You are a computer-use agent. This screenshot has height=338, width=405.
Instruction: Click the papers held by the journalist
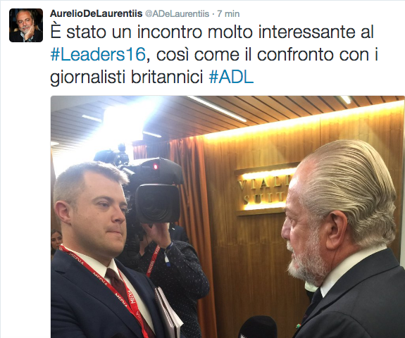(168, 314)
